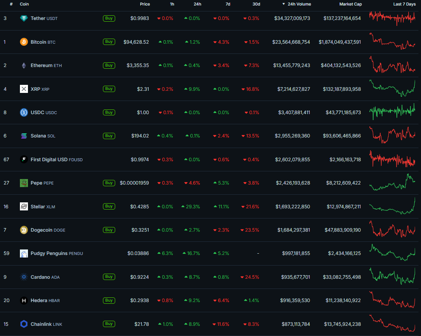Click the XRP coin logo icon

24,89
